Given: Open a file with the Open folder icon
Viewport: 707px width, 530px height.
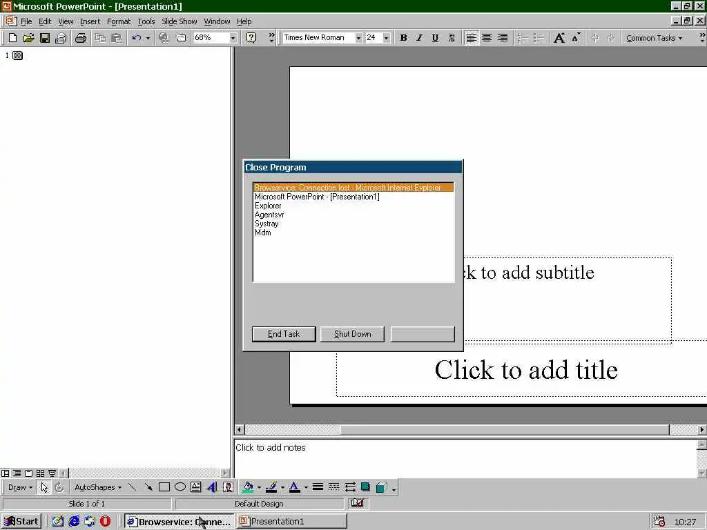Looking at the screenshot, I should tap(28, 38).
